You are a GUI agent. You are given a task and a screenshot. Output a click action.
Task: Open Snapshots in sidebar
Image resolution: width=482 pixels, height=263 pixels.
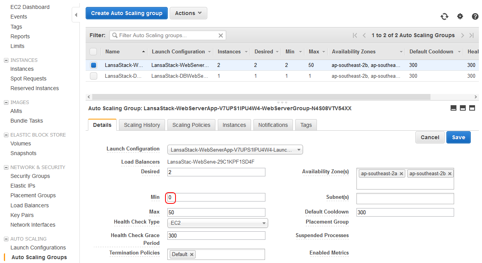pyautogui.click(x=23, y=153)
